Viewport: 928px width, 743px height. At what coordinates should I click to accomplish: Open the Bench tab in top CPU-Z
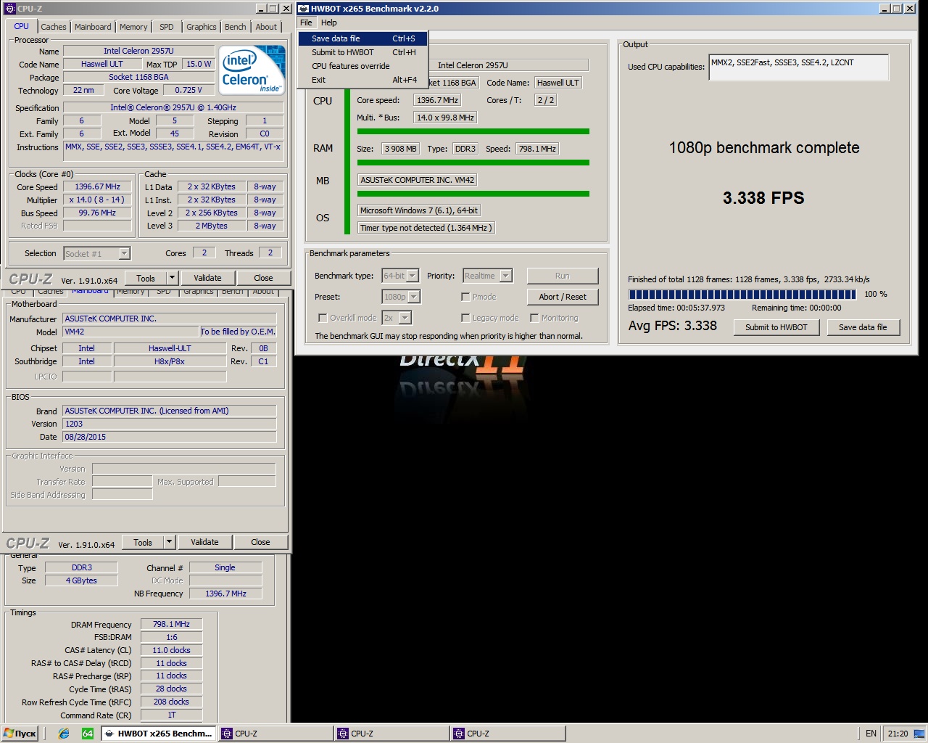click(x=235, y=27)
